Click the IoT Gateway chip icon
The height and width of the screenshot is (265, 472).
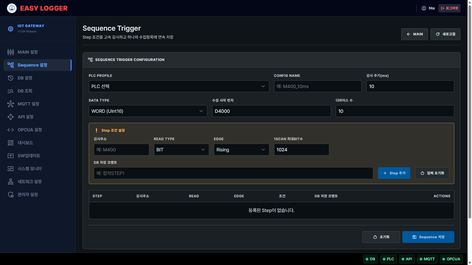tap(11, 29)
